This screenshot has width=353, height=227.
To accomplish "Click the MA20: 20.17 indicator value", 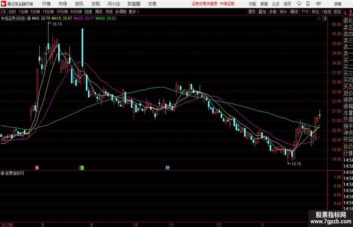I will pos(84,19).
